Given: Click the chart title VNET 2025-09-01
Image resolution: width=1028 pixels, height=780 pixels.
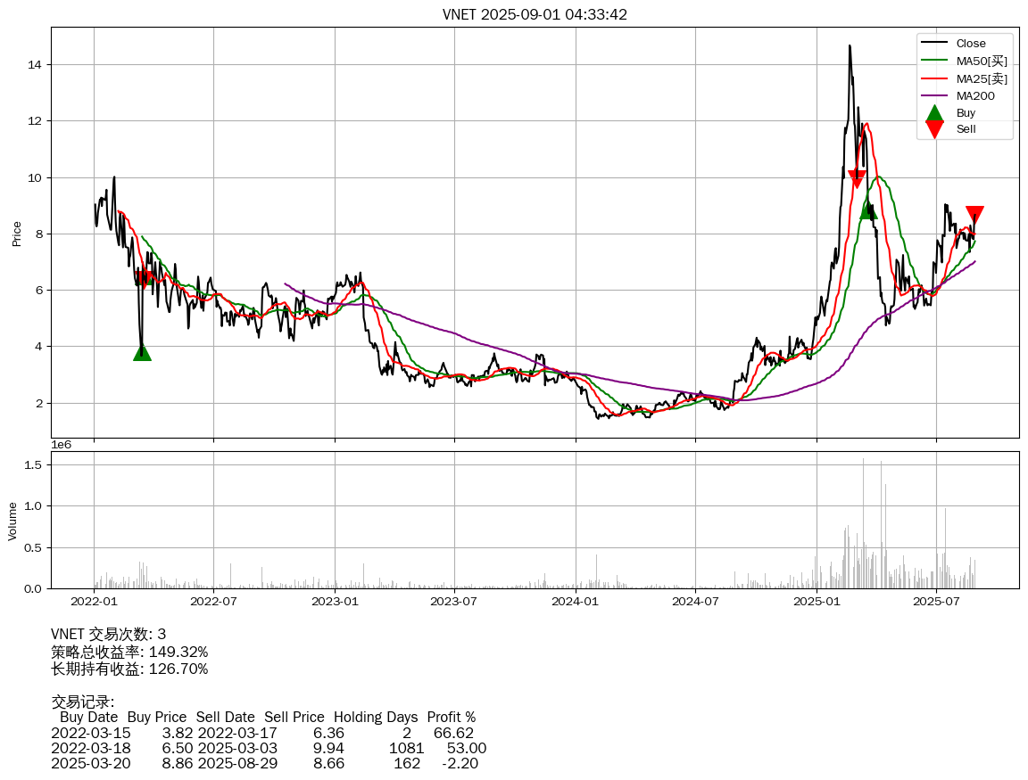Looking at the screenshot, I should click(x=535, y=14).
